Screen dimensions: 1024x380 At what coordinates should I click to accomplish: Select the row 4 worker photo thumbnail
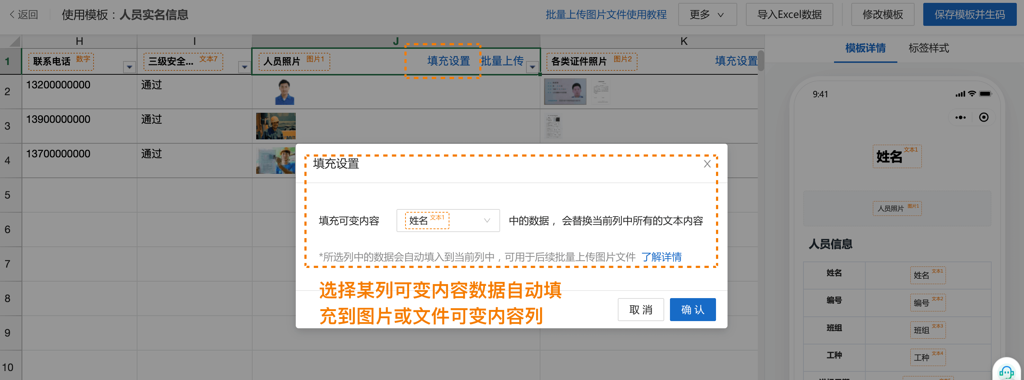click(x=276, y=161)
